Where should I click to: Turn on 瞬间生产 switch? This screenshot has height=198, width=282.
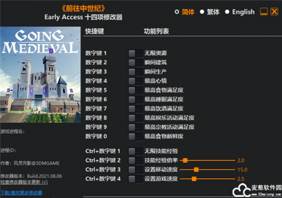136,72
